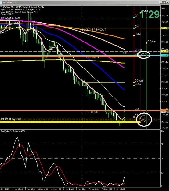Click the chart shift triangle marker

point(128,6)
